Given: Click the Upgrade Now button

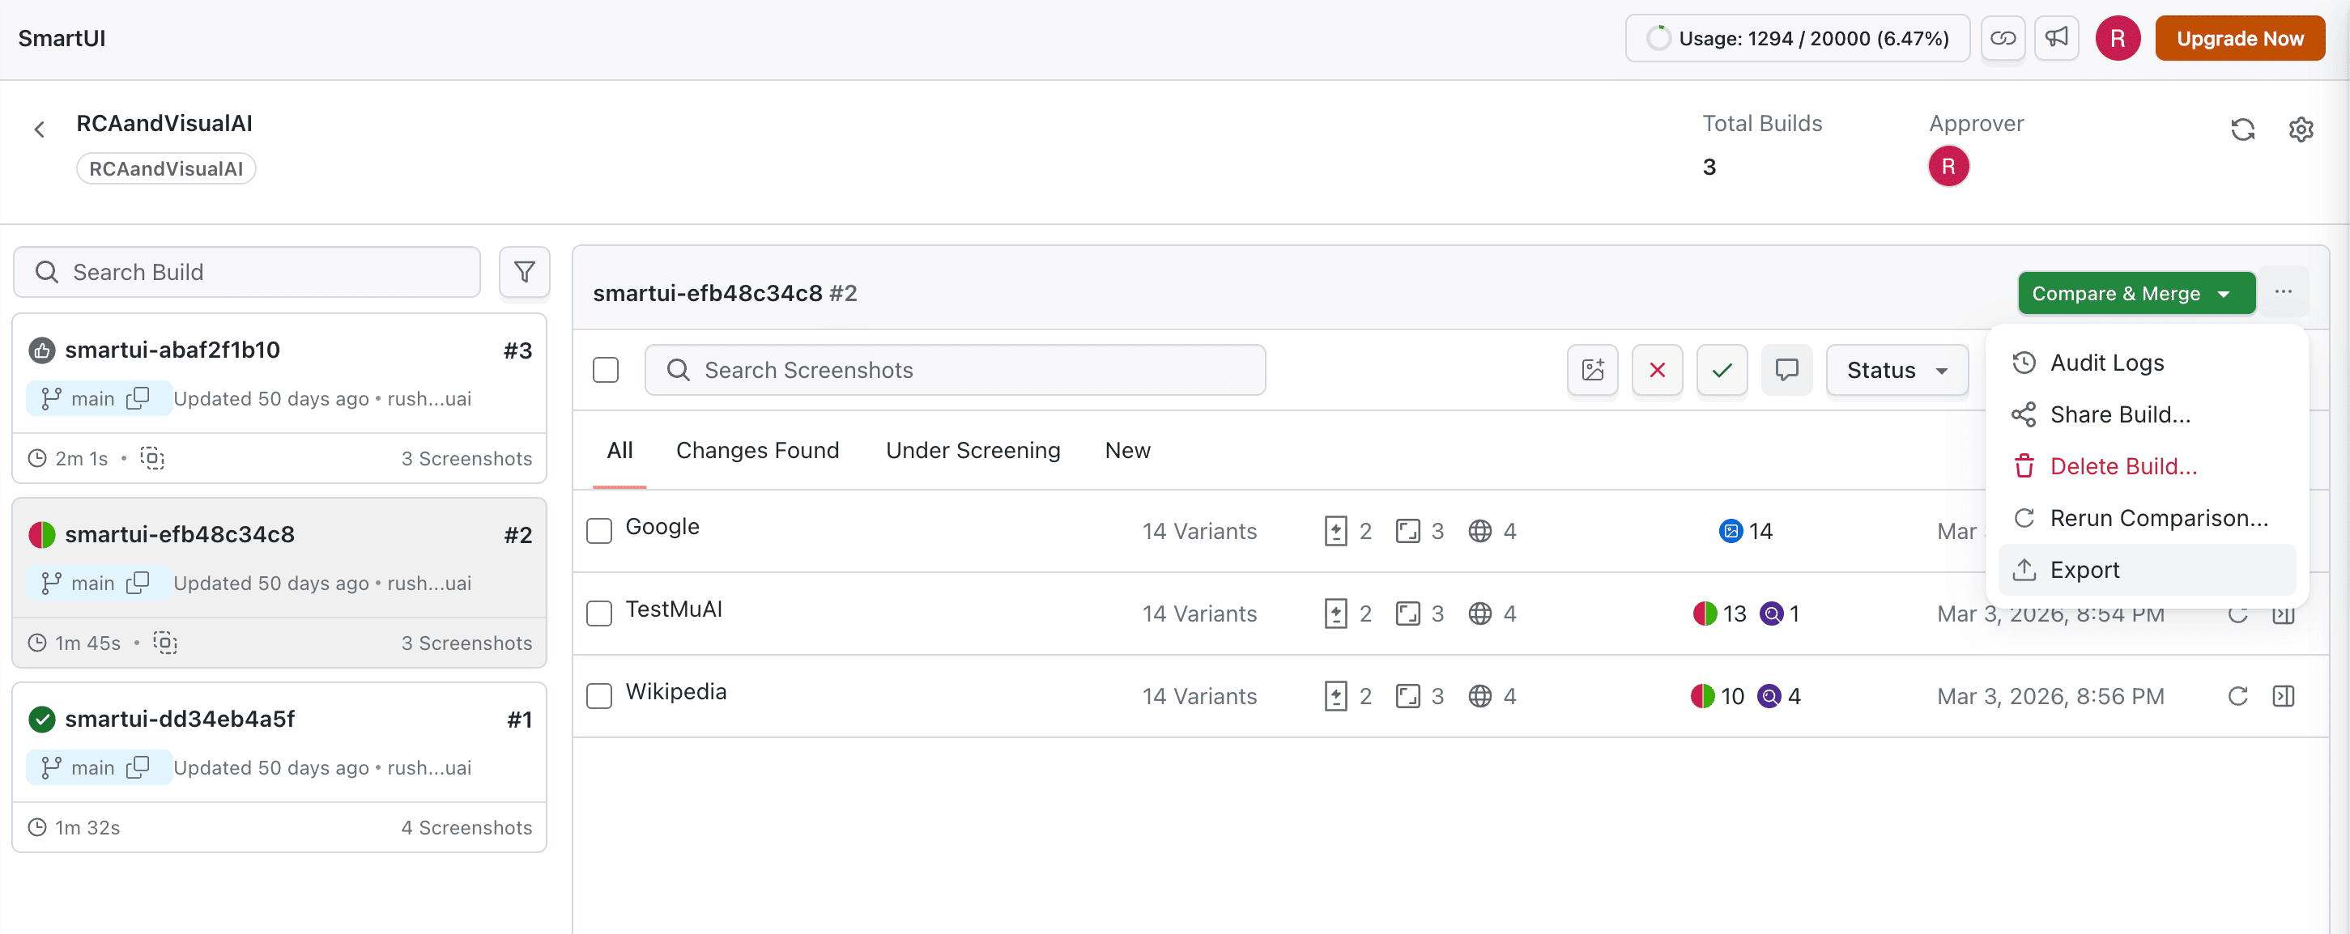Looking at the screenshot, I should pos(2240,37).
